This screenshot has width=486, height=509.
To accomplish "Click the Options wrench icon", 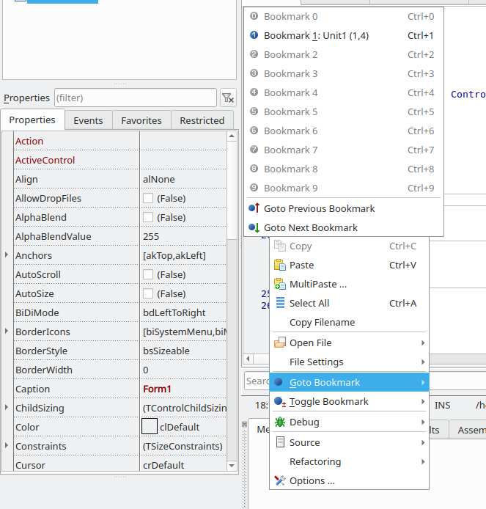I will click(x=279, y=480).
